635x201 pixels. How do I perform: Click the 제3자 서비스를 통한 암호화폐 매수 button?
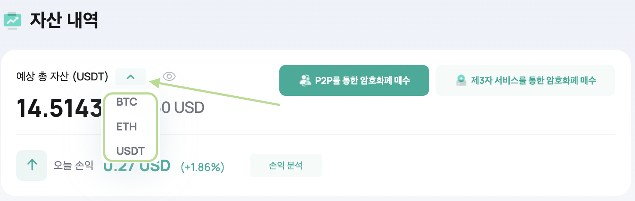[x=525, y=80]
